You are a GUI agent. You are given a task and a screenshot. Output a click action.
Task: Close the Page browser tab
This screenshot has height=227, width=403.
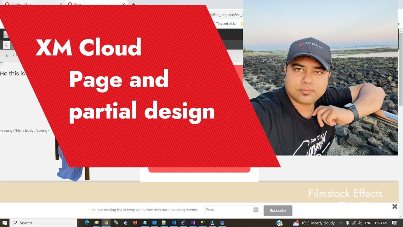point(124,4)
